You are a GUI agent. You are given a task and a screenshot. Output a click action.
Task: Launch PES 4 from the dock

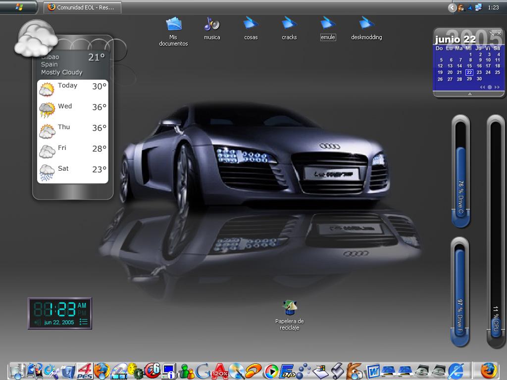click(85, 371)
